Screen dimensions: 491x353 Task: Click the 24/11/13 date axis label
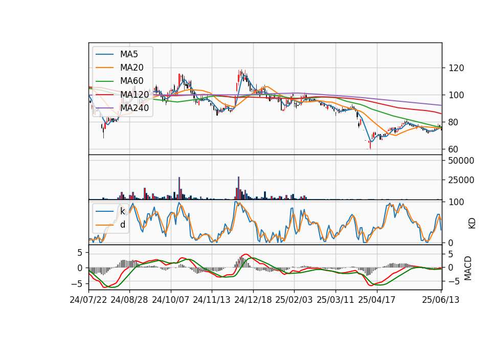[x=212, y=300]
